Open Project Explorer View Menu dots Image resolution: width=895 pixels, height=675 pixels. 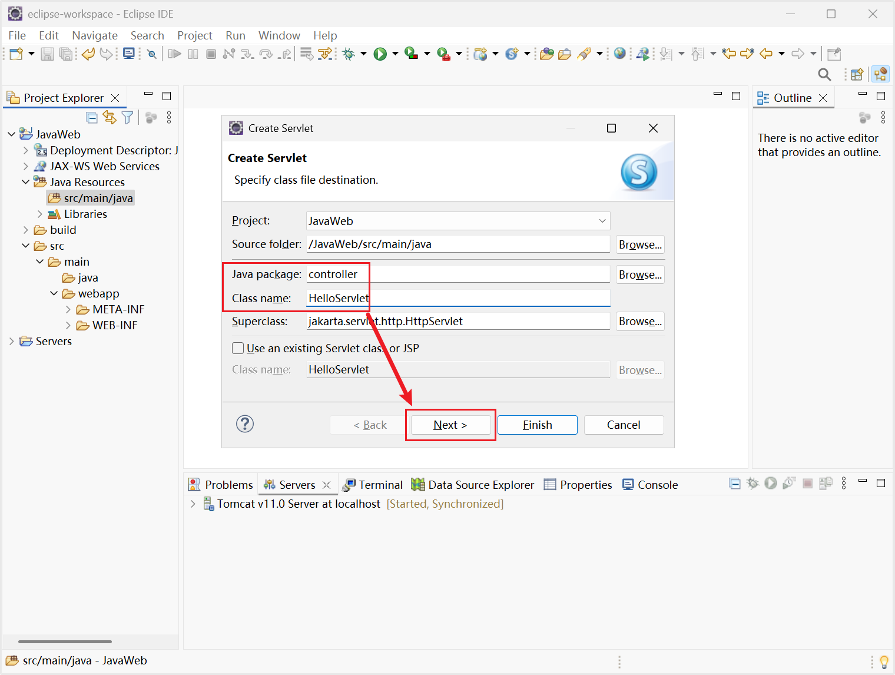click(169, 118)
